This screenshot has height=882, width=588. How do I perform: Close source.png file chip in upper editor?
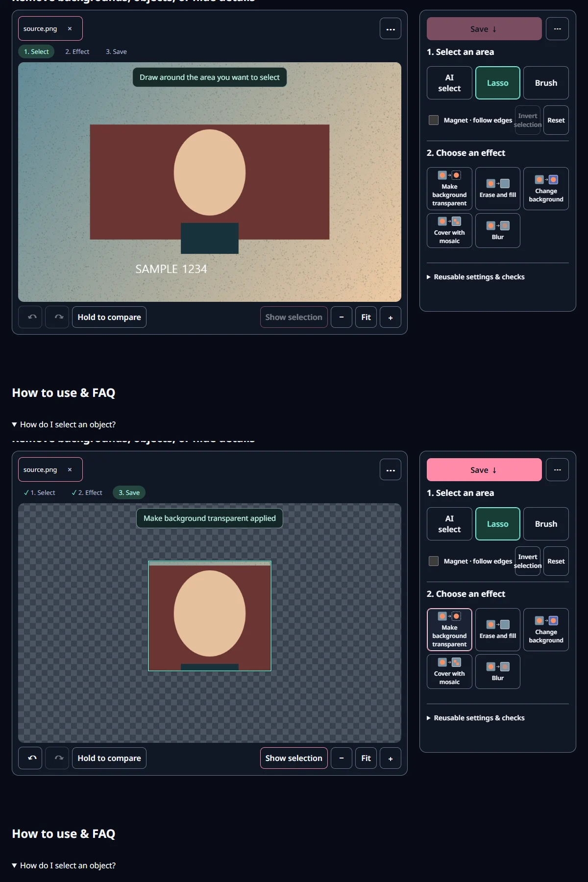pyautogui.click(x=70, y=29)
